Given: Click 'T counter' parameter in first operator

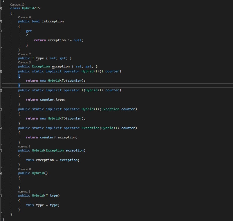Looking at the screenshot, I should pyautogui.click(x=110, y=72).
